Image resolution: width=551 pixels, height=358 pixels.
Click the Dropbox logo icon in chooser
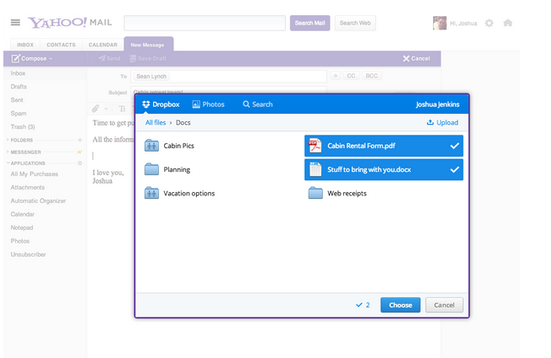tap(146, 104)
